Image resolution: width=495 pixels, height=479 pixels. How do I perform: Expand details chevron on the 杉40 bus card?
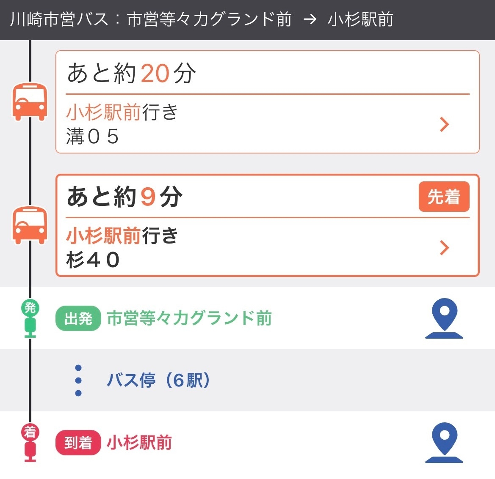444,248
